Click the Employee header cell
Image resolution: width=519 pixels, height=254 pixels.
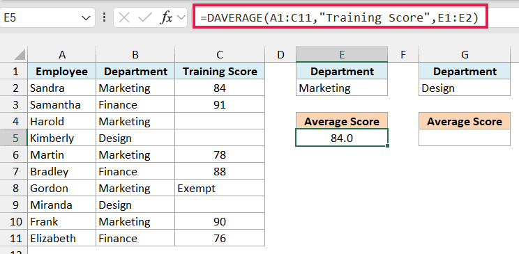[x=62, y=71]
